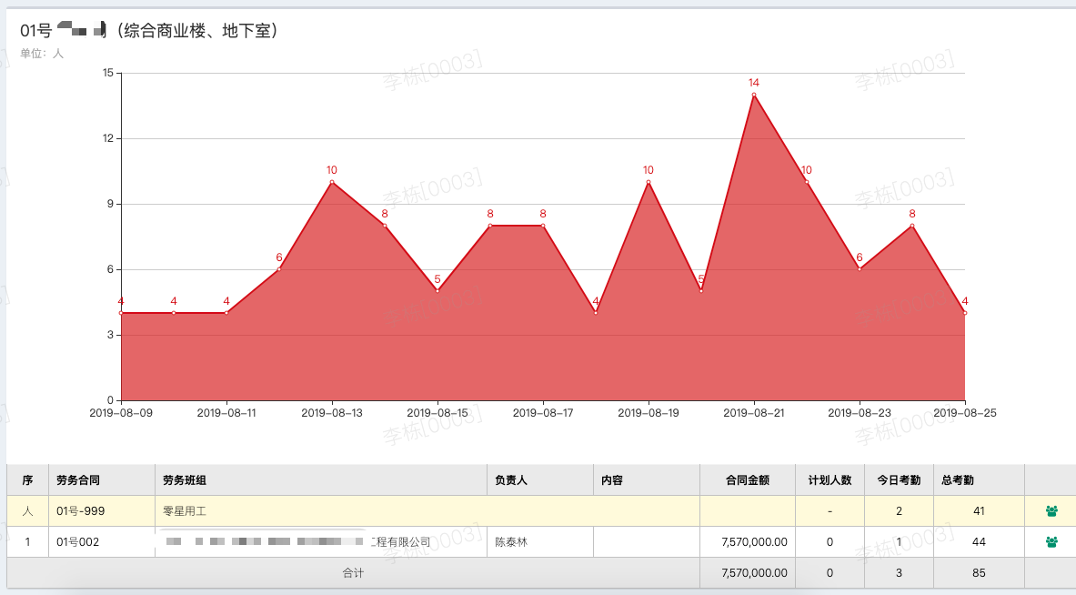Image resolution: width=1076 pixels, height=595 pixels.
Task: Click the peak data point labeled 14
Action: [x=753, y=95]
